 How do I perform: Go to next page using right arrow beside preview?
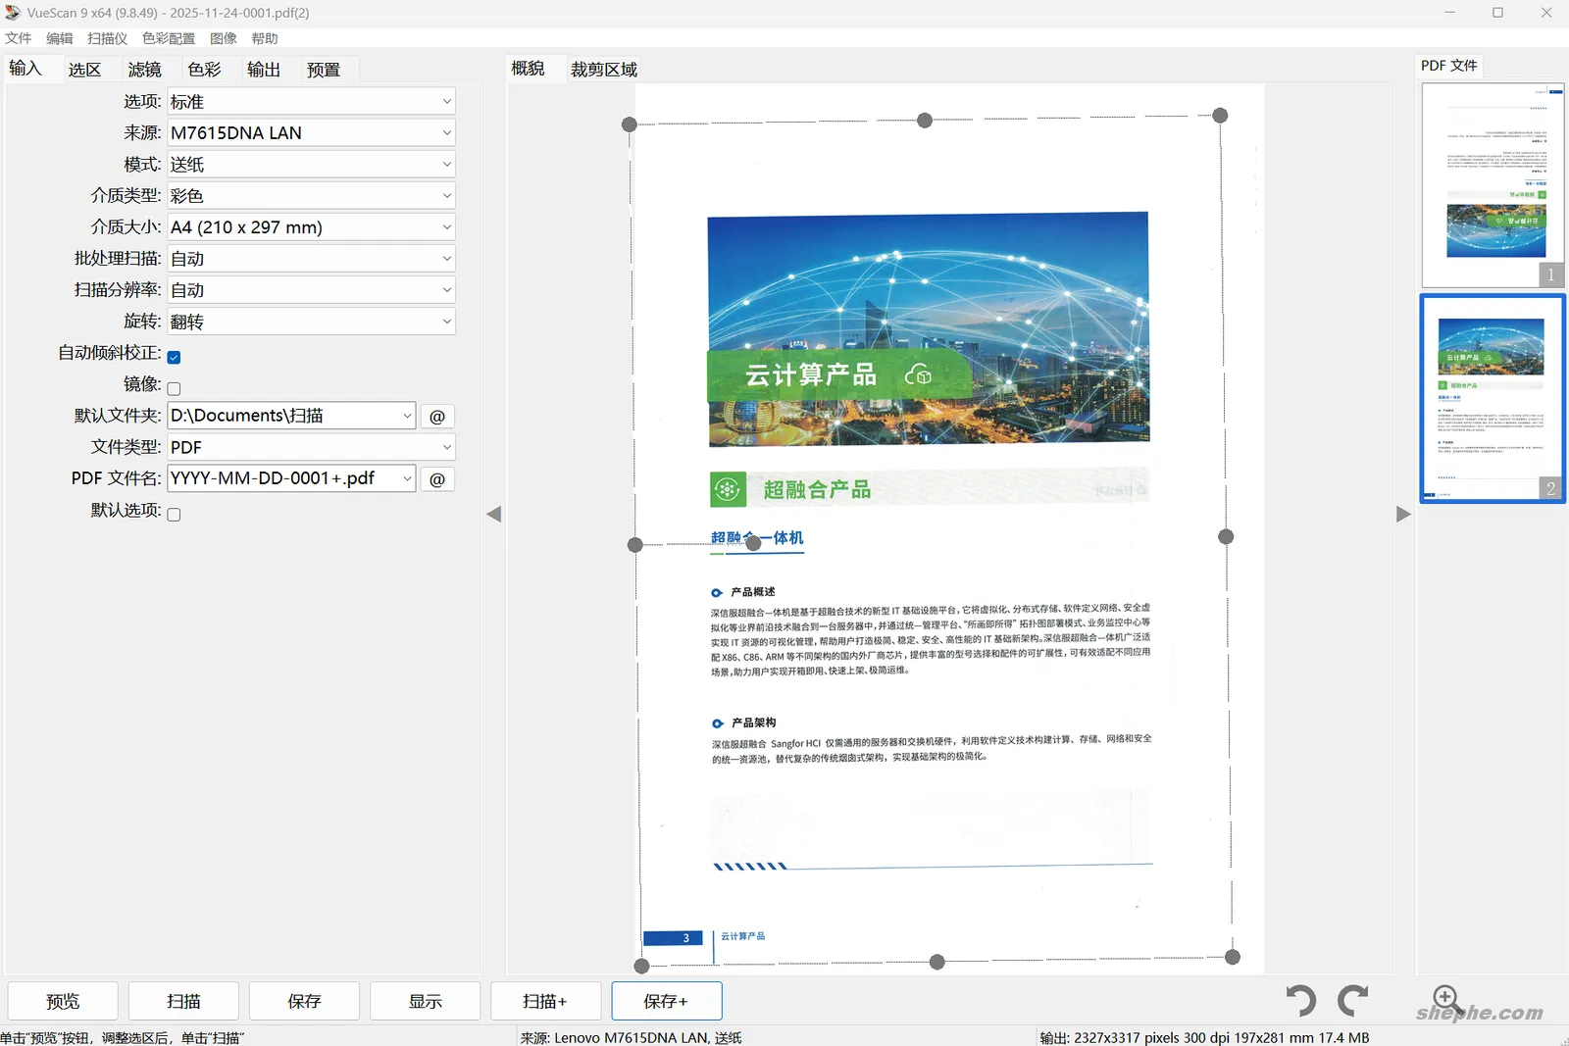1403,514
